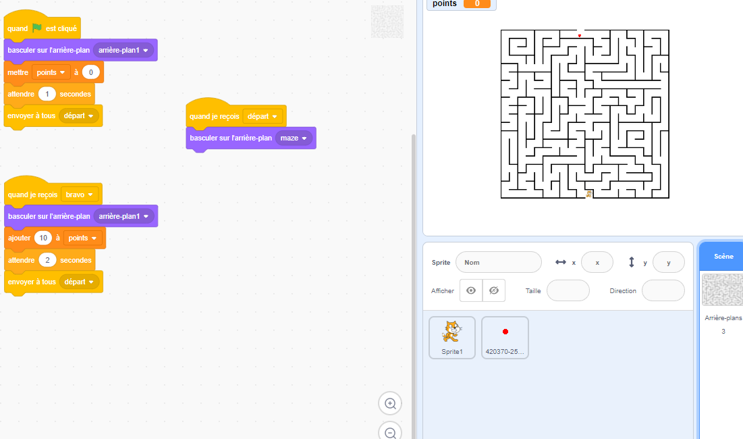The image size is (743, 439).
Task: Select the red dot sprite 420370-25
Action: pos(505,338)
